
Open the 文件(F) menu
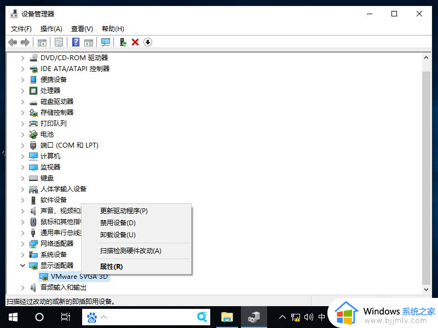click(21, 29)
